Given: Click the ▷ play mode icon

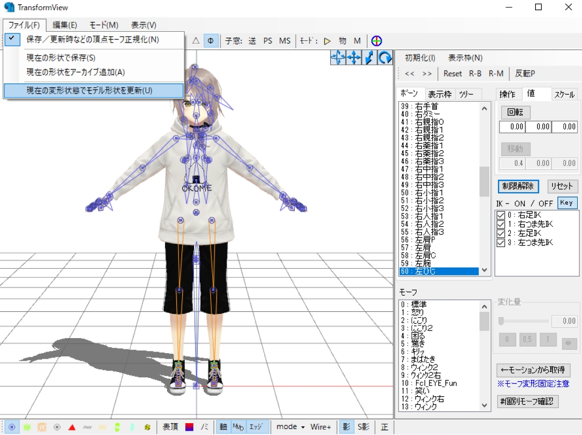Looking at the screenshot, I should point(328,40).
